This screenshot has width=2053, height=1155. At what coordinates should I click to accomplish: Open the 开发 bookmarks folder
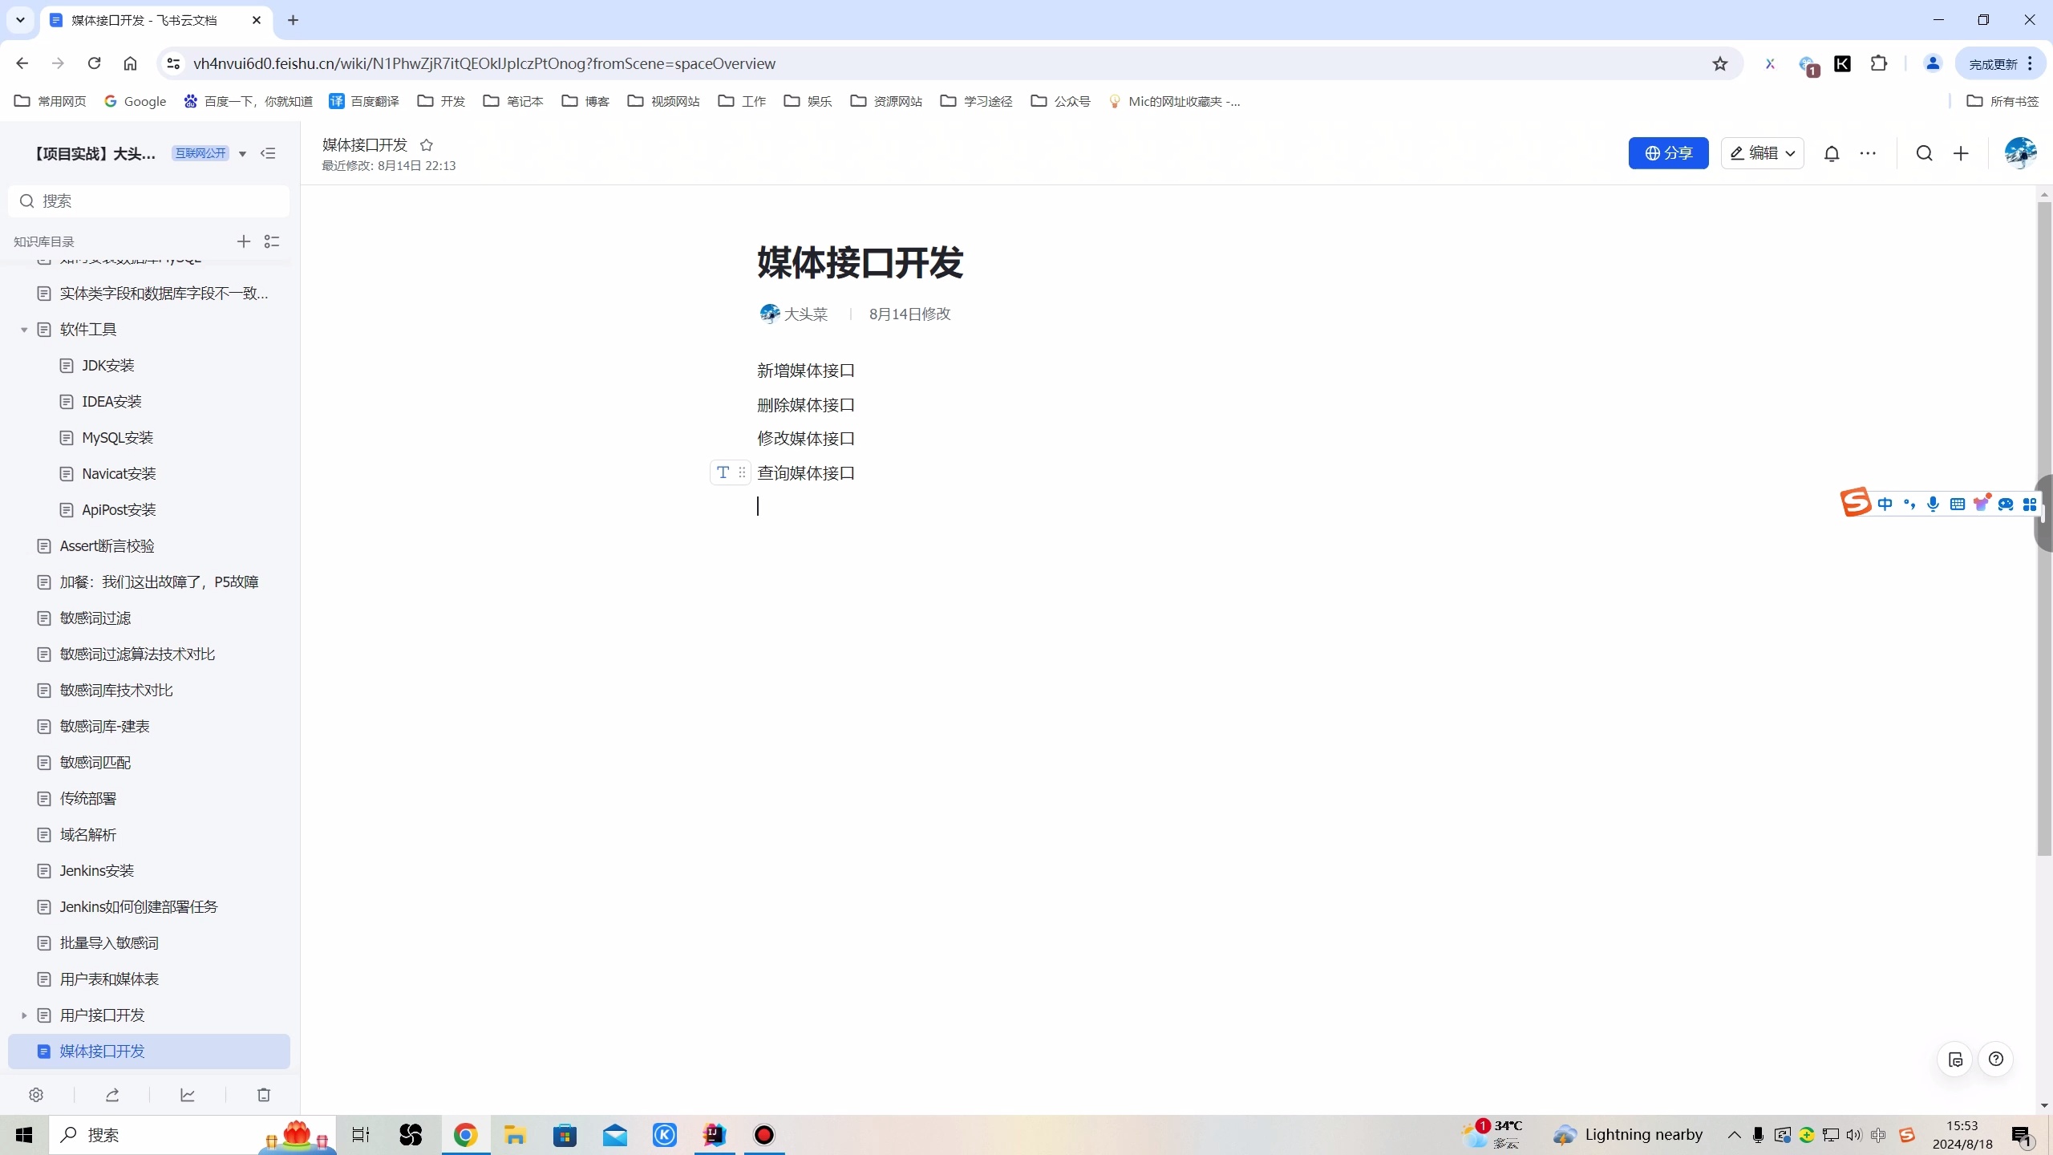pyautogui.click(x=440, y=101)
